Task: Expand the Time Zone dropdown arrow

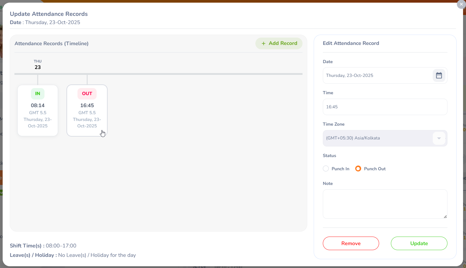Action: [x=439, y=138]
